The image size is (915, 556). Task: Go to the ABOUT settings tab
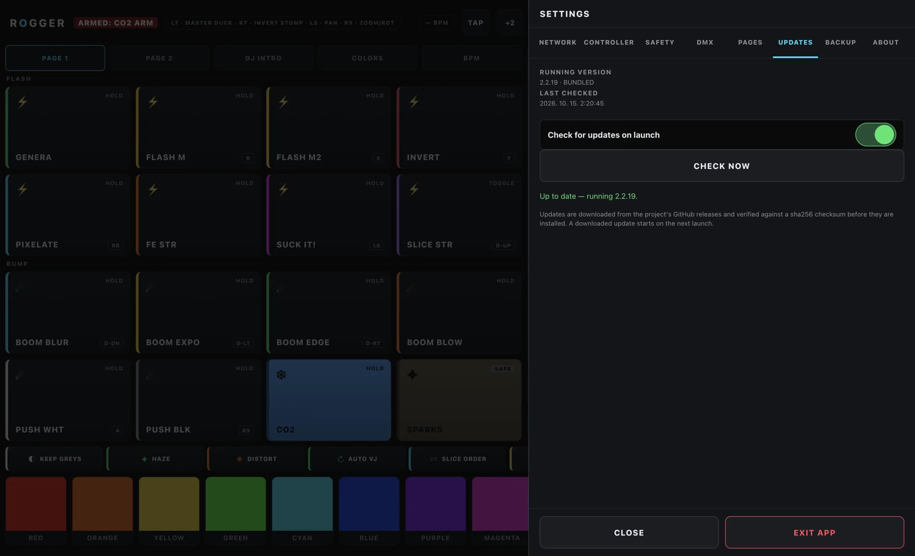886,42
